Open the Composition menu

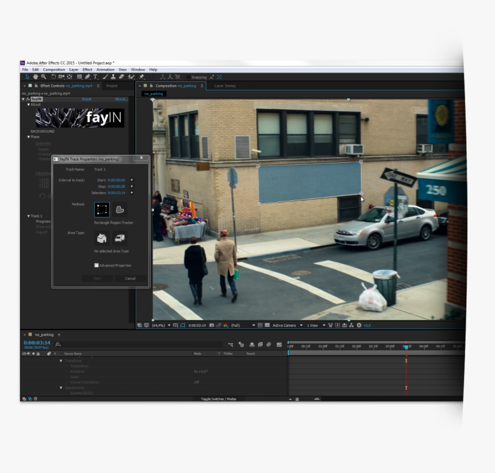click(x=54, y=70)
